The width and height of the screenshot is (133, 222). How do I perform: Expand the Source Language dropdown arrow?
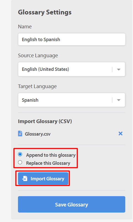click(119, 69)
